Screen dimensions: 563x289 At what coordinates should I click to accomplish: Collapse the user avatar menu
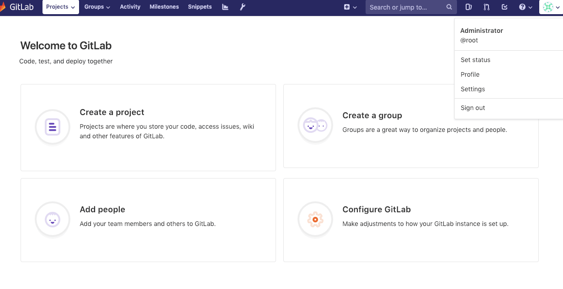pyautogui.click(x=550, y=7)
